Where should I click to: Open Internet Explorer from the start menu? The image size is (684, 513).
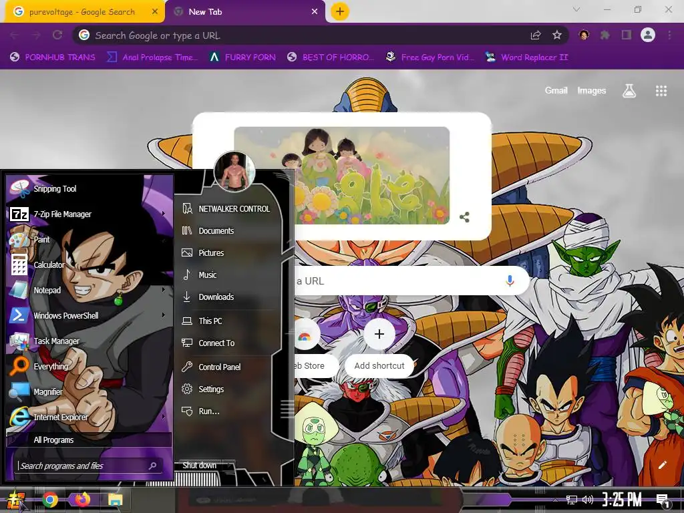[90, 417]
